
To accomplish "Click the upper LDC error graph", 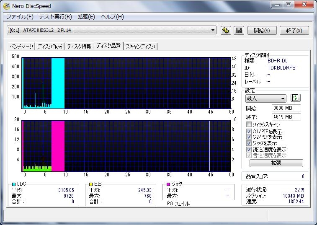I will click(126, 83).
